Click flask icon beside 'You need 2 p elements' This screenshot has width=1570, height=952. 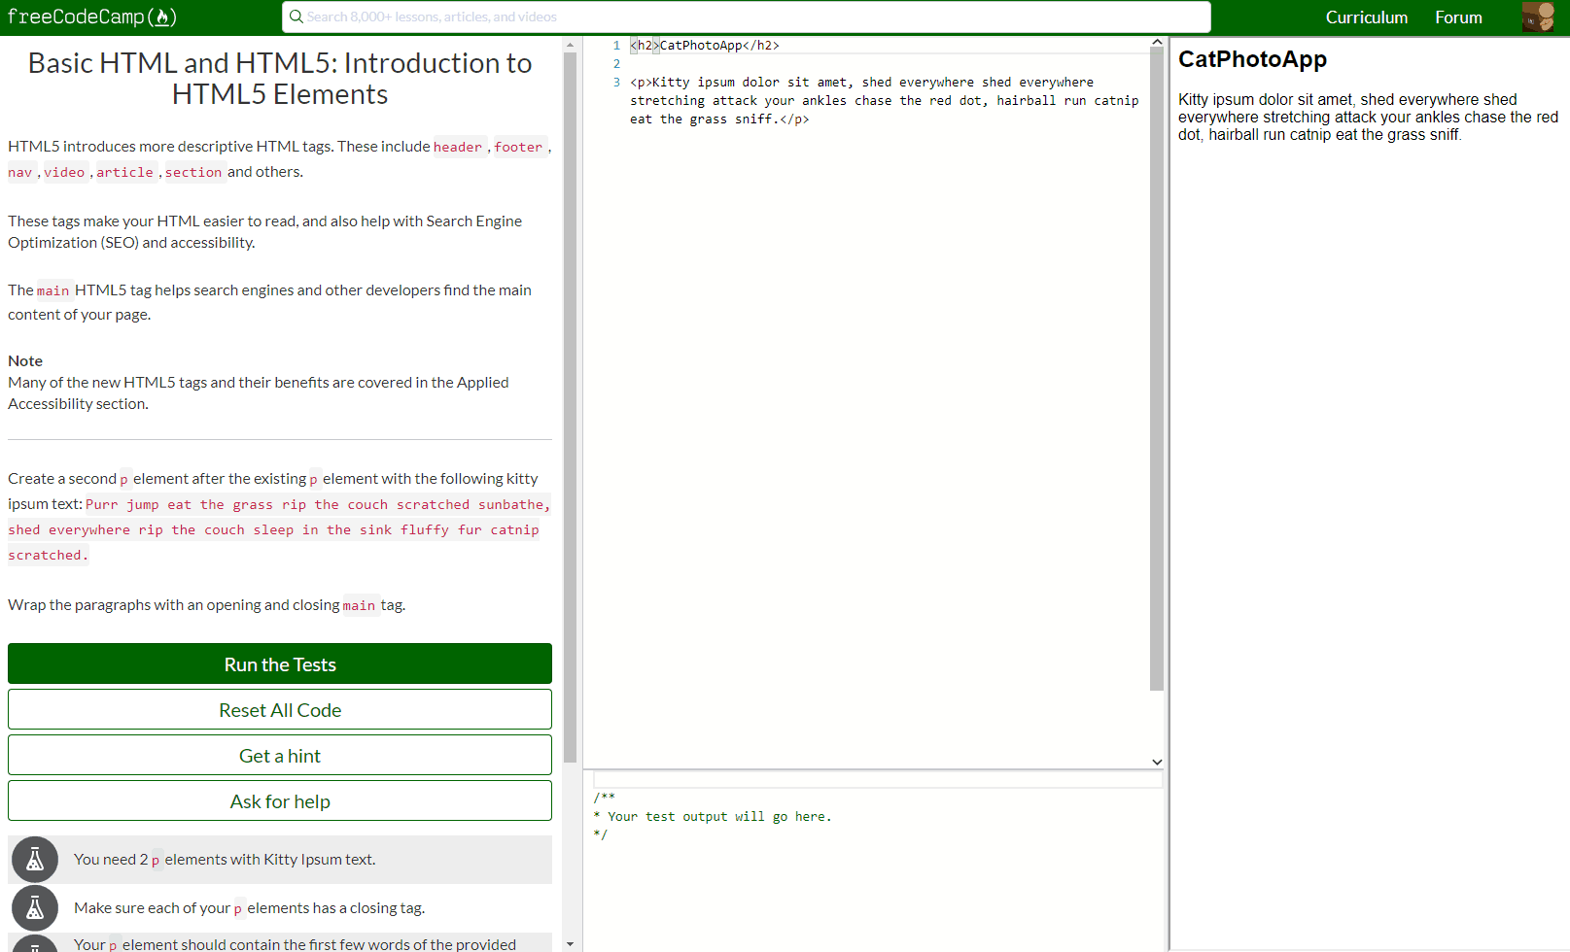point(35,860)
